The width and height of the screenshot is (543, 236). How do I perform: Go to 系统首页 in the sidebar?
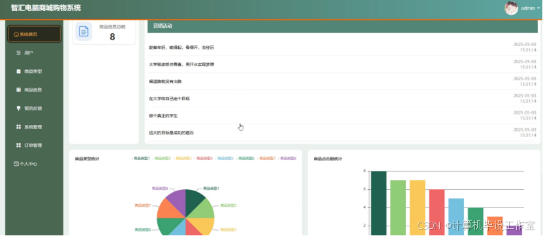click(35, 34)
